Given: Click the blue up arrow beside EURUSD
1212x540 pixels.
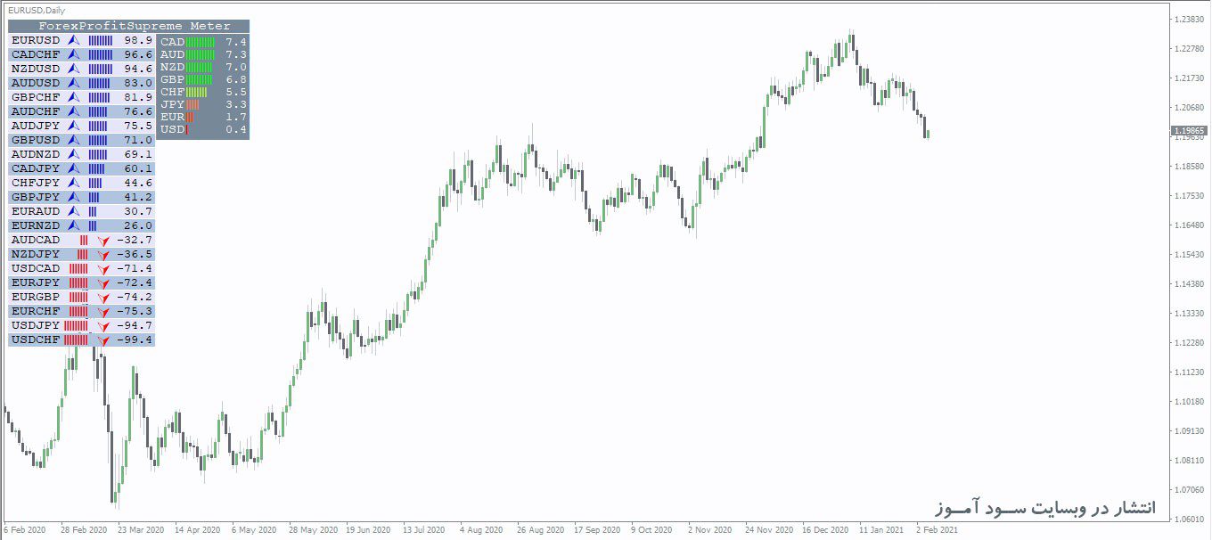Looking at the screenshot, I should (74, 40).
